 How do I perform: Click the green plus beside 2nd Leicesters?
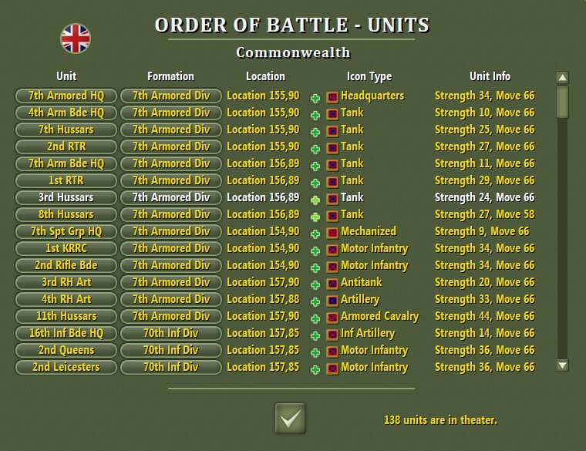[315, 369]
